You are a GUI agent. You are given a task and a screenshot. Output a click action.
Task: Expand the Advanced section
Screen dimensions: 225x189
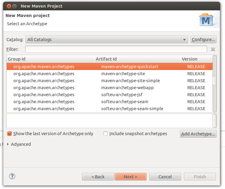(x=8, y=144)
